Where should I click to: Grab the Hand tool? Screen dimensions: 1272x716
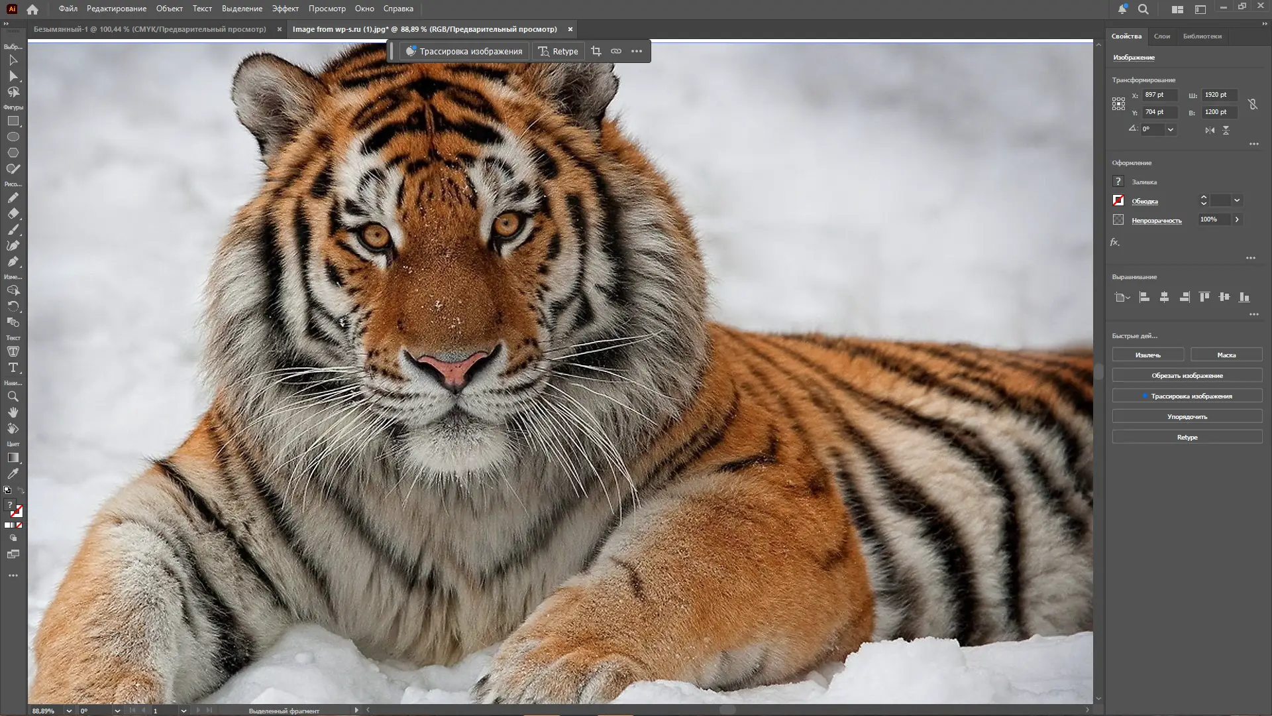[x=13, y=412]
